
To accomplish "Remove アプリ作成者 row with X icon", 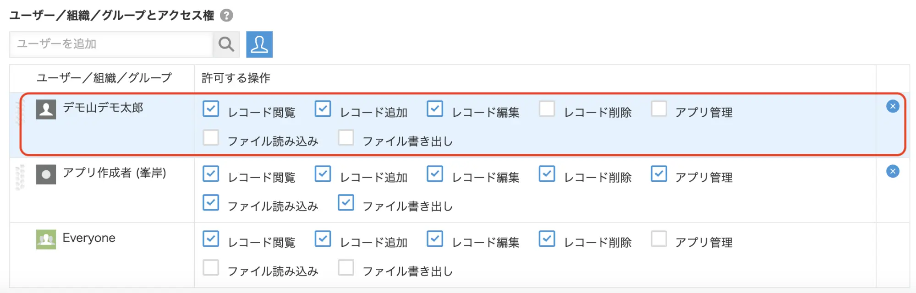I will pos(893,171).
